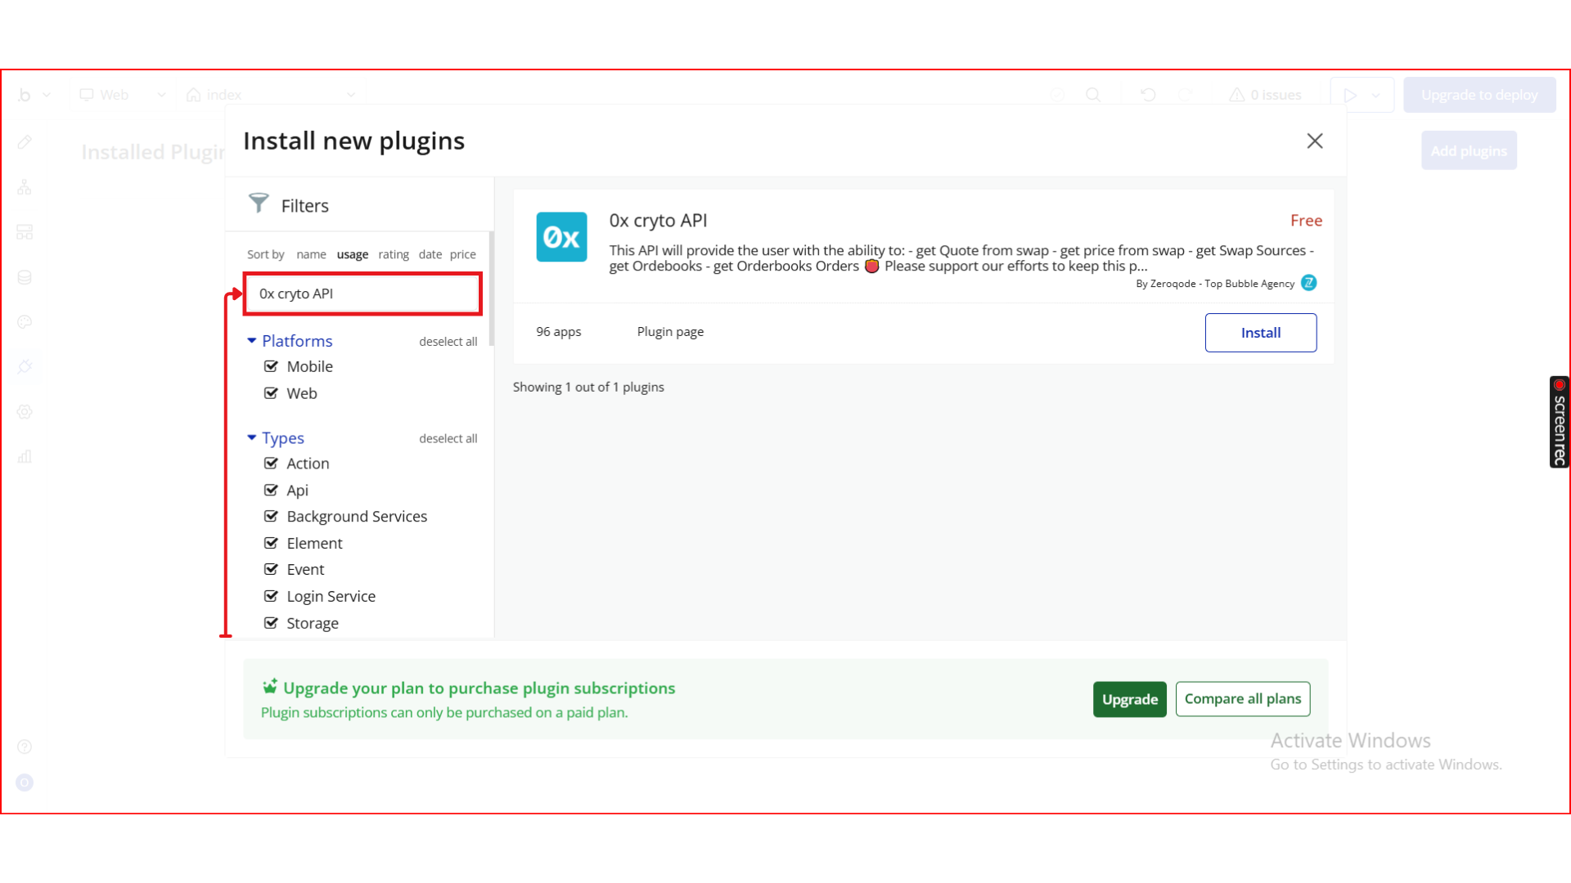Image resolution: width=1571 pixels, height=883 pixels.
Task: Uncheck the Background Services type checkbox
Action: click(x=271, y=516)
